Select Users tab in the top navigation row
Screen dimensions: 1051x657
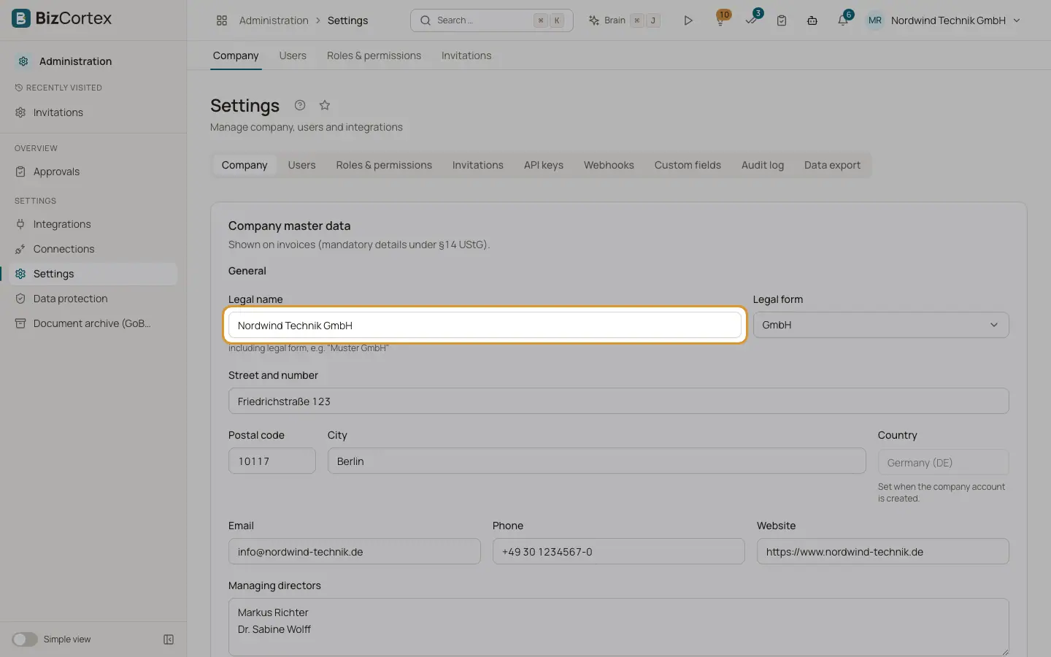pyautogui.click(x=293, y=55)
